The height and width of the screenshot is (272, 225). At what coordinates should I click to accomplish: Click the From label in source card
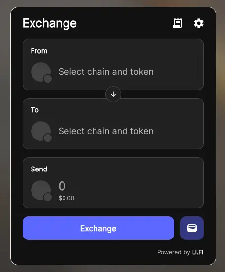click(x=39, y=51)
